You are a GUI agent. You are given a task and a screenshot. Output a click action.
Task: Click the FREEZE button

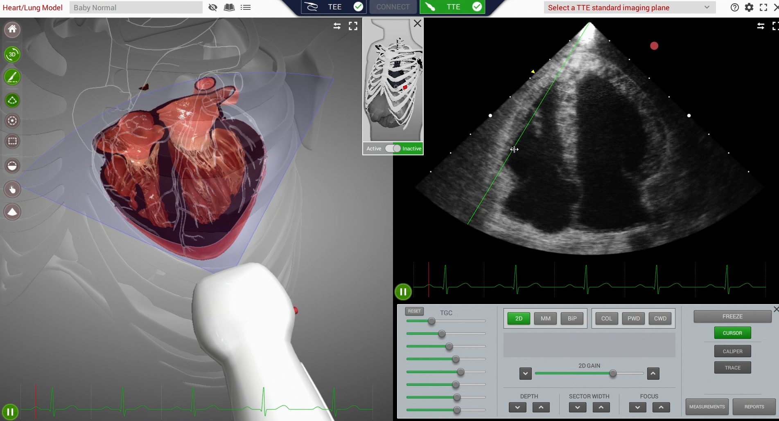[732, 316]
